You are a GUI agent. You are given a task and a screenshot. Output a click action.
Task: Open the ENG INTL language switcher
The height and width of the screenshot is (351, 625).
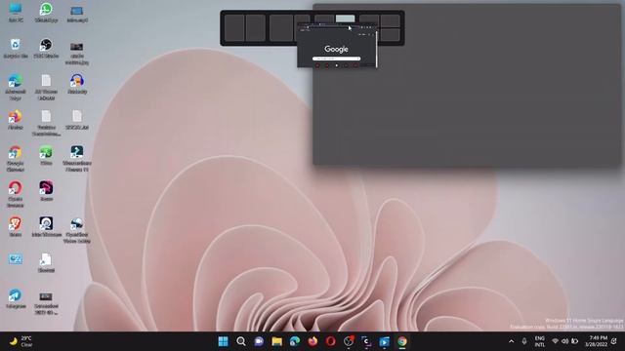click(x=540, y=341)
